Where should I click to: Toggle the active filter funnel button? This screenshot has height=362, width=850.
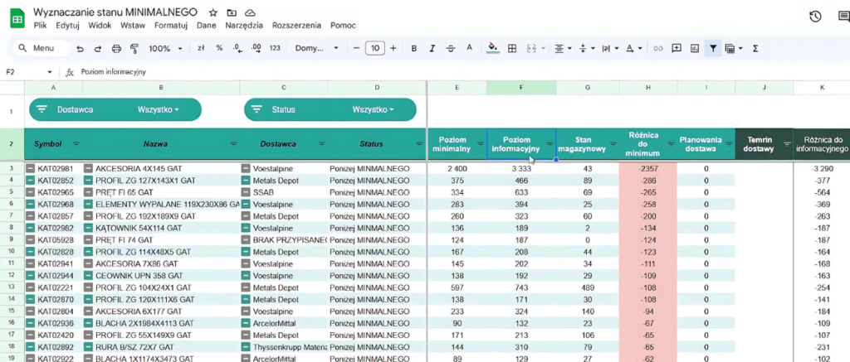[x=712, y=49]
